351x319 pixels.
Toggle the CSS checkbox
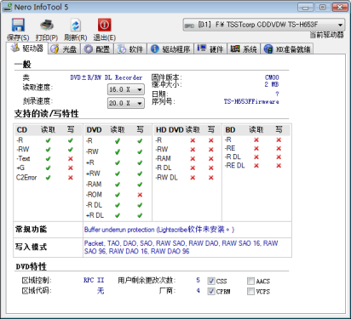(211, 281)
